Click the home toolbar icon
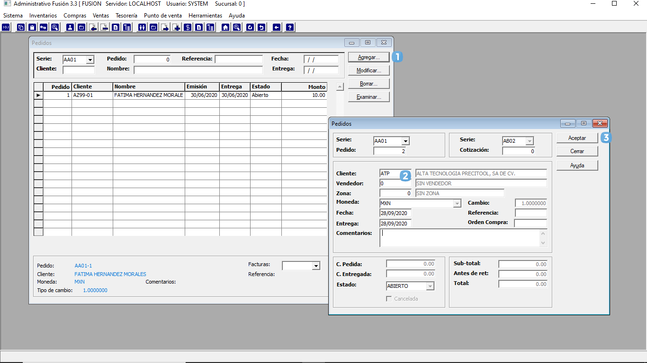Screen dimensions: 647x363 click(x=225, y=27)
